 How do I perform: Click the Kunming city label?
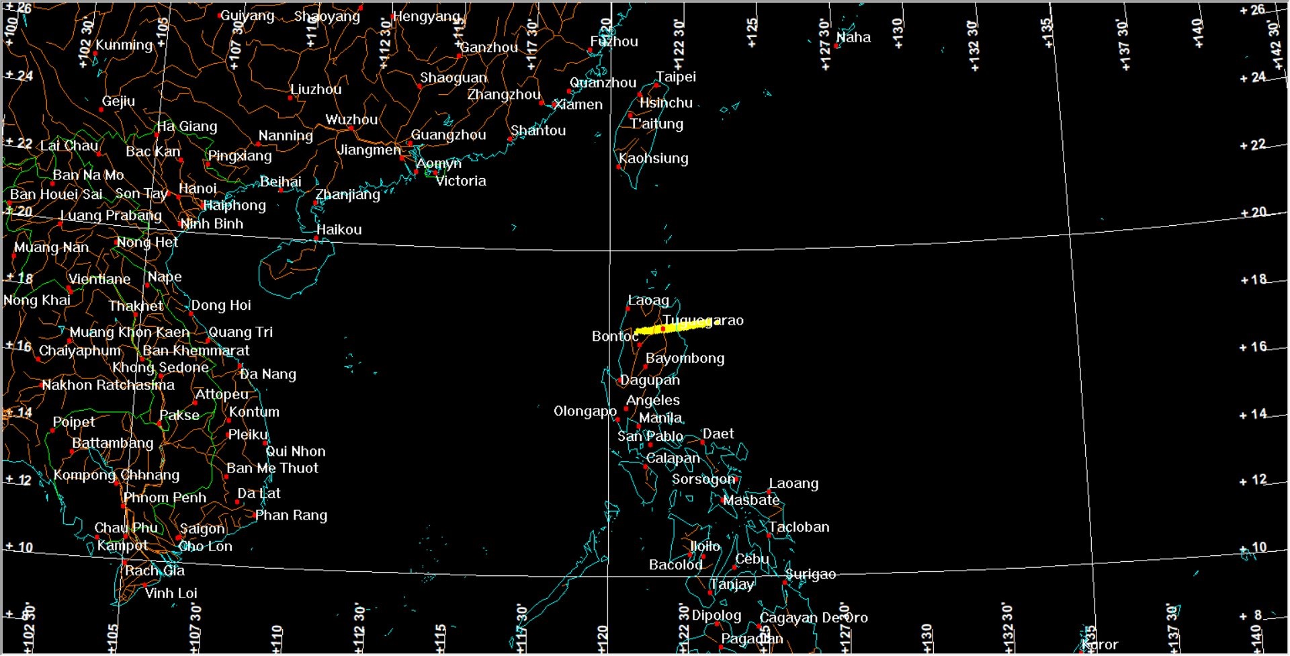[x=124, y=45]
